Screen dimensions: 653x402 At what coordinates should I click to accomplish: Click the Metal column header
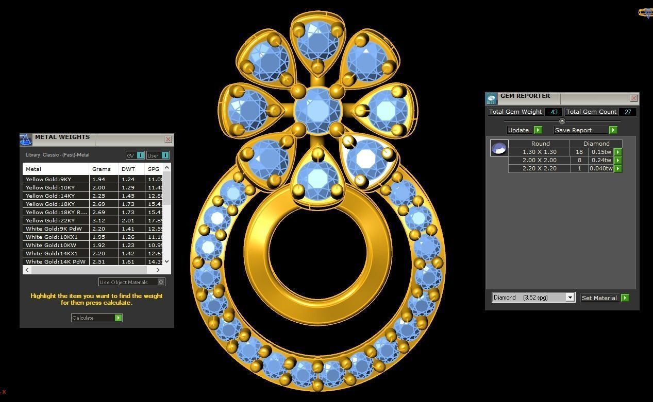tap(56, 169)
